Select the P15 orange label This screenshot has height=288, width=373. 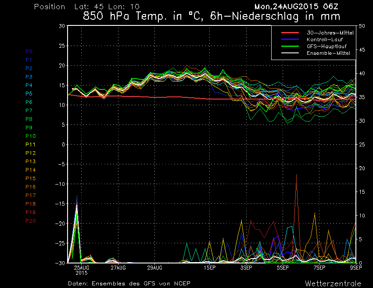pyautogui.click(x=31, y=178)
